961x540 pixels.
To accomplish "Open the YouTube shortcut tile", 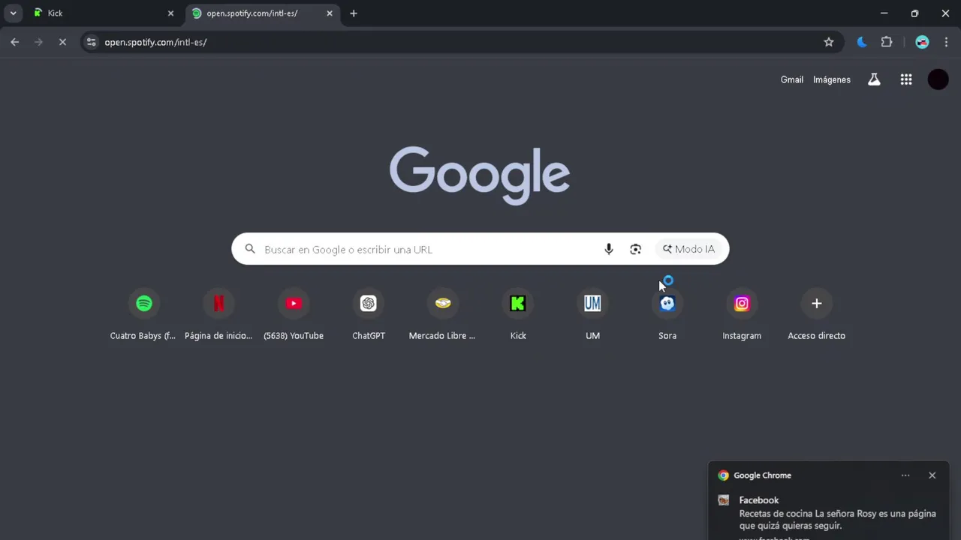I will coord(294,313).
